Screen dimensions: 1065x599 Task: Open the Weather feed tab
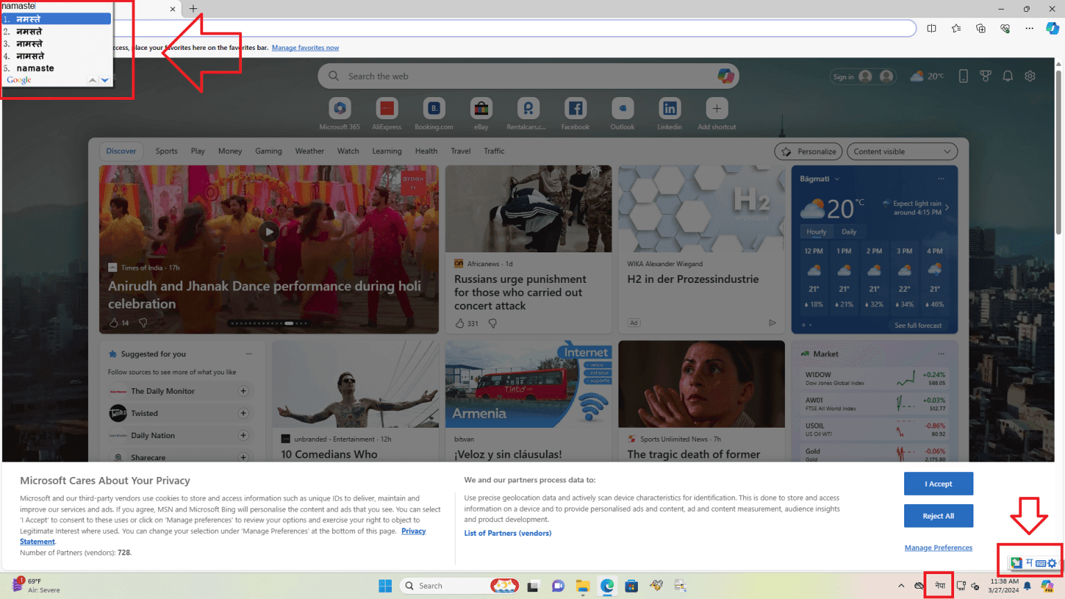tap(309, 151)
